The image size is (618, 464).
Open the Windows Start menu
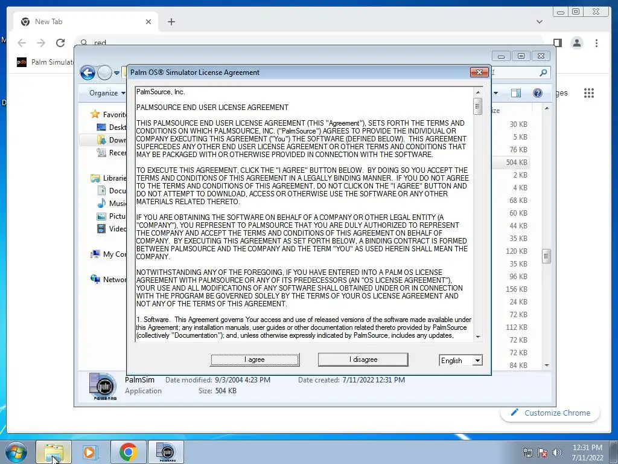[x=16, y=452]
